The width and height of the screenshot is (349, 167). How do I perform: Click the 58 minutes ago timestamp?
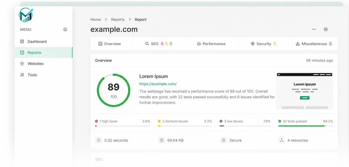(319, 60)
